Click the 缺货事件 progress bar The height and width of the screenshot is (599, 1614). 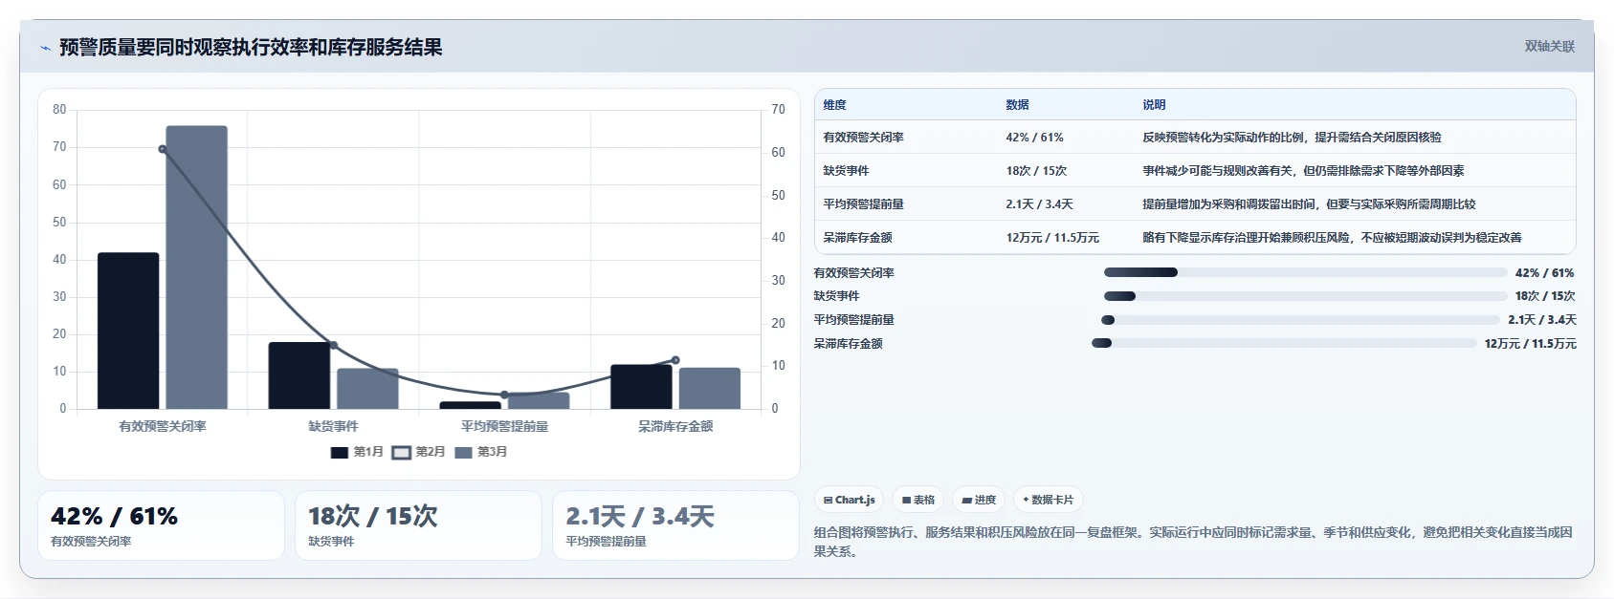[x=1305, y=296]
